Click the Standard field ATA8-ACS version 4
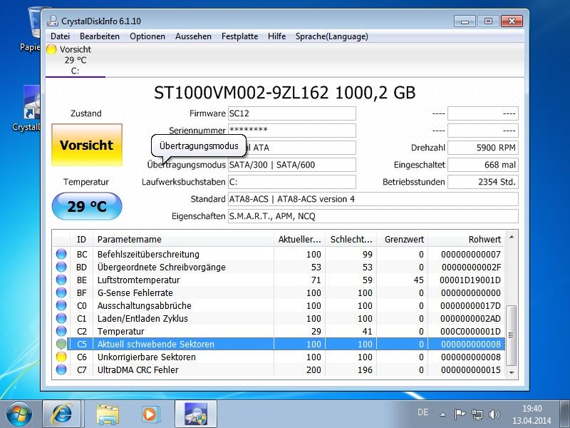Screen dimensions: 570x428 (373, 199)
